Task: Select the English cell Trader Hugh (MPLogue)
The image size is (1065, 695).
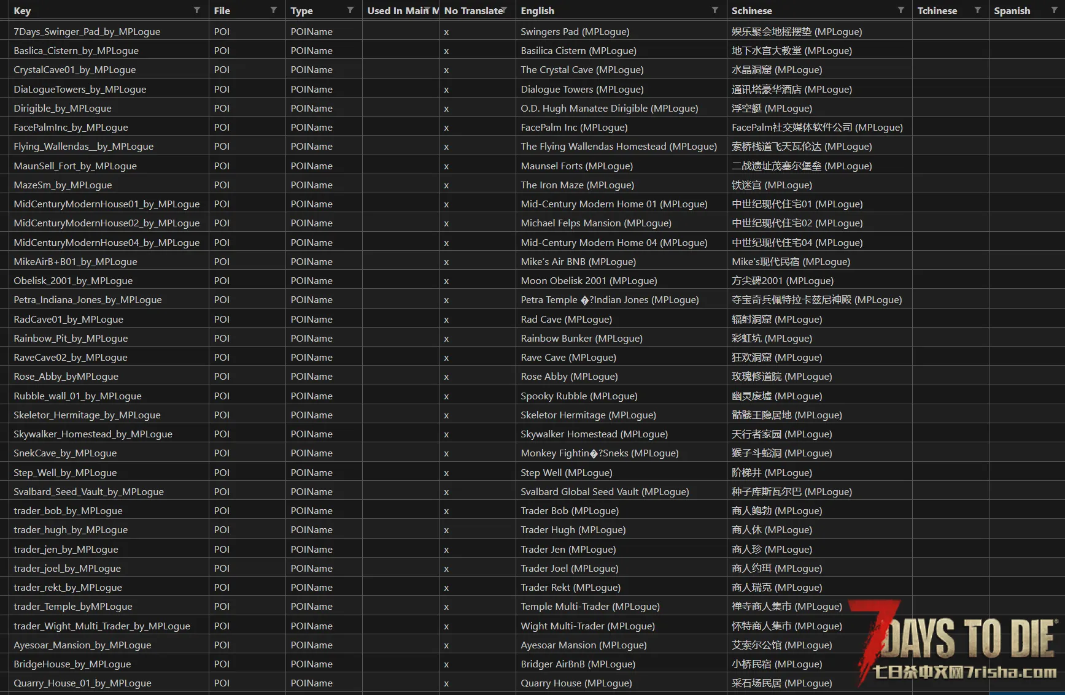Action: pyautogui.click(x=621, y=529)
